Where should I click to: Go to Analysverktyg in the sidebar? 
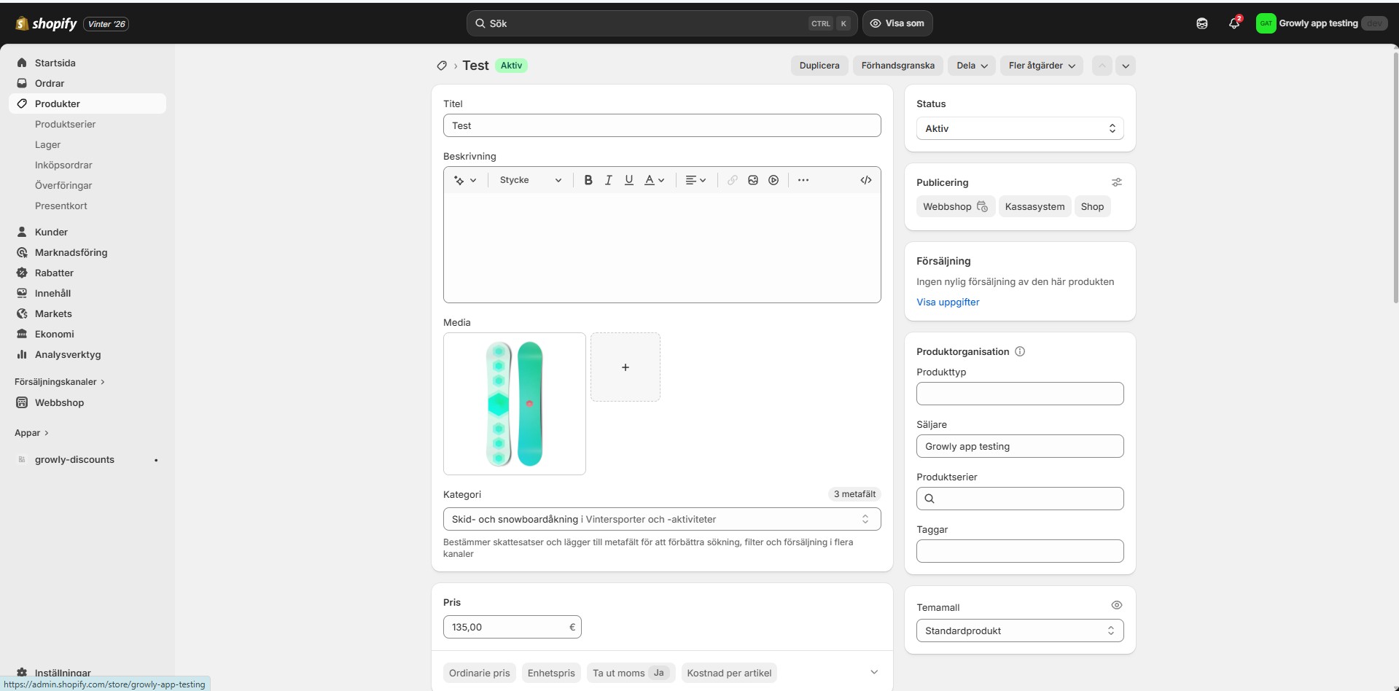pyautogui.click(x=67, y=355)
